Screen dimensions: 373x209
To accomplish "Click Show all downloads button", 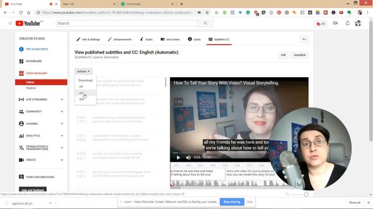I will [355, 203].
